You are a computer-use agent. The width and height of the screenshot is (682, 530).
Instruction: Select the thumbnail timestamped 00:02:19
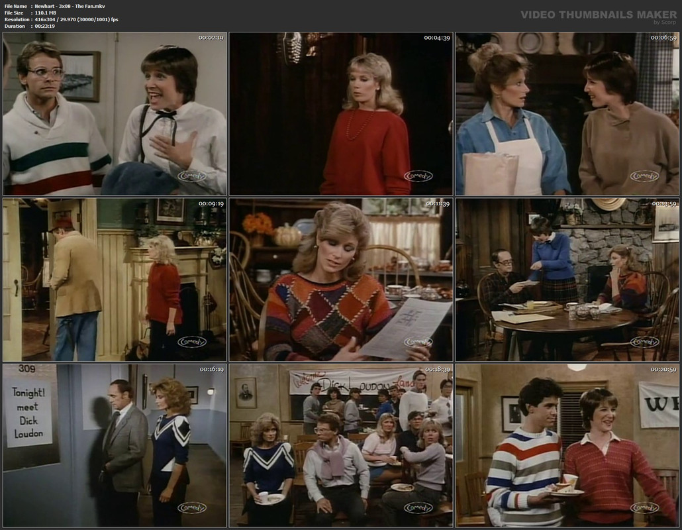click(115, 113)
